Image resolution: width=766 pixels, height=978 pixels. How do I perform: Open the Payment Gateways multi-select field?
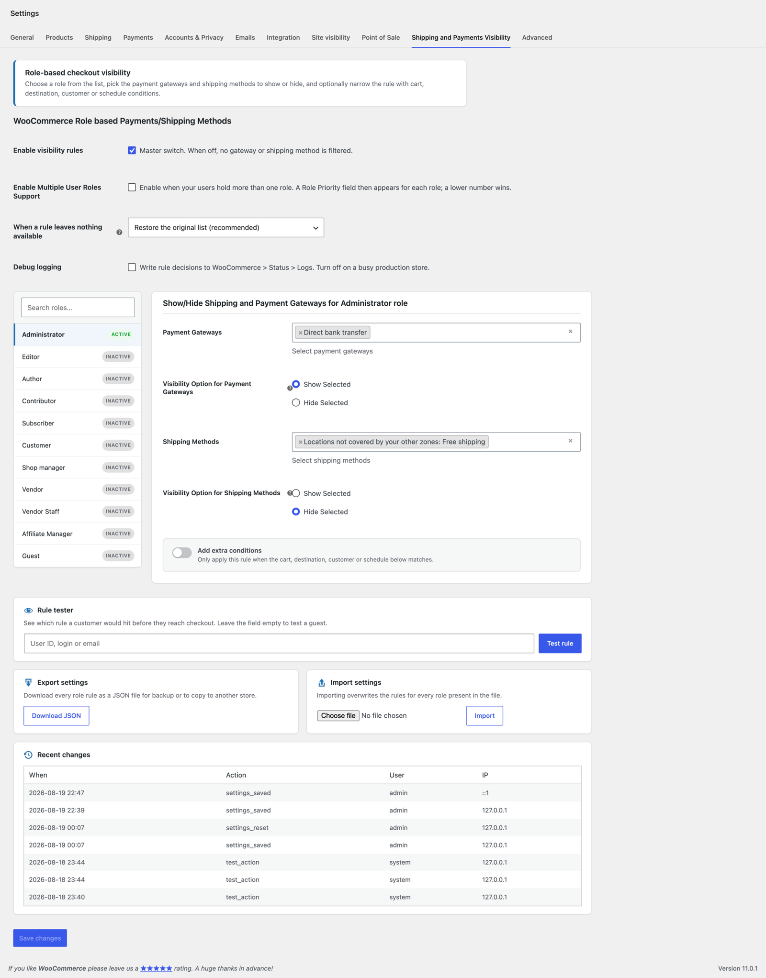436,333
